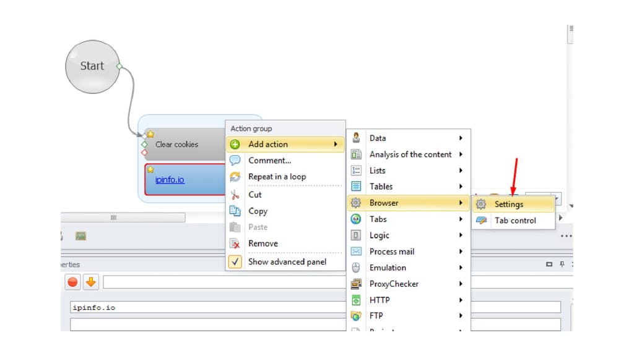Screen dimensions: 634x356
Task: Click the red diamond on Clear cookies
Action: tap(144, 153)
